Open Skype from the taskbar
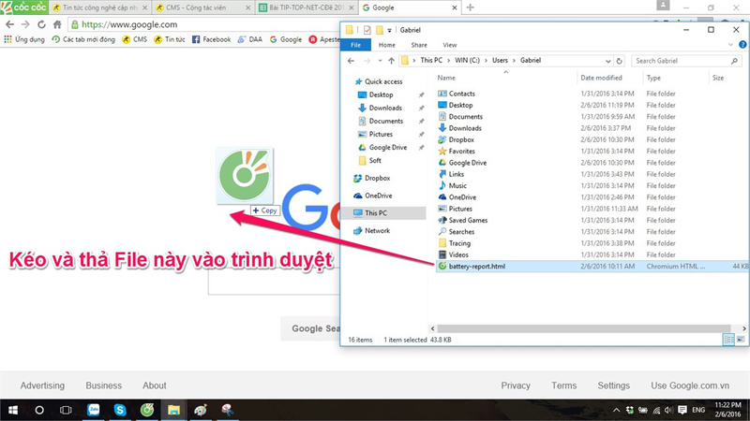Screen dimensions: 750x421 click(120, 410)
